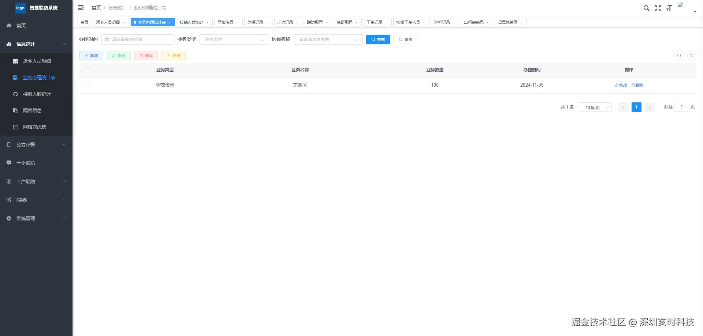Close the 接收工单人员 tab

coord(424,23)
